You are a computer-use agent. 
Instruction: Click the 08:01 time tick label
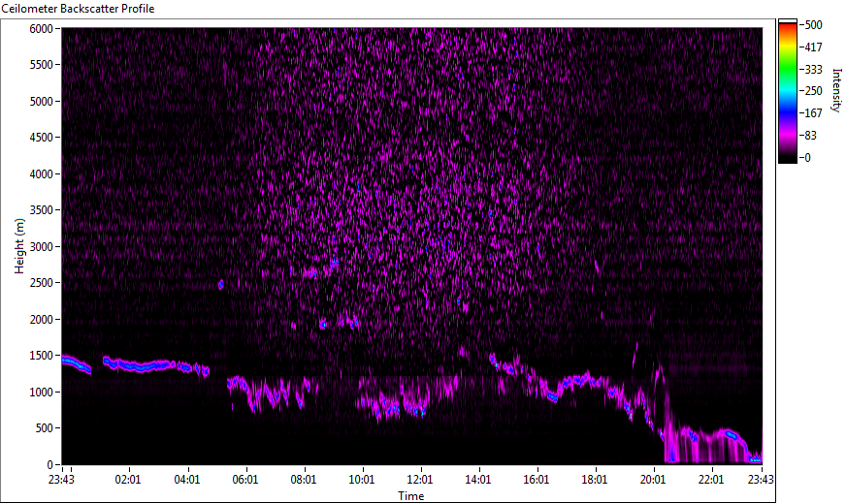pyautogui.click(x=304, y=480)
